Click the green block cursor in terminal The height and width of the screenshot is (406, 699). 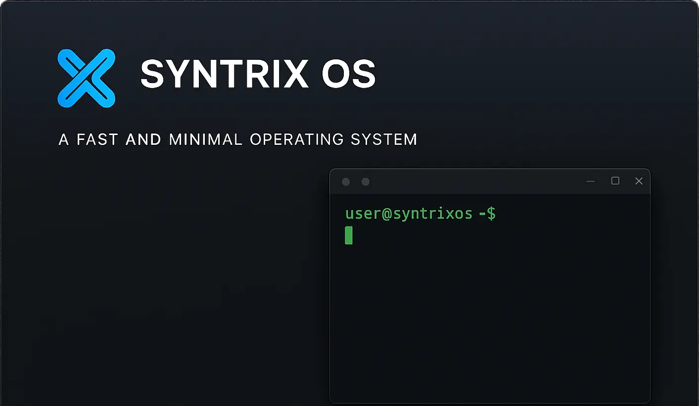(349, 235)
